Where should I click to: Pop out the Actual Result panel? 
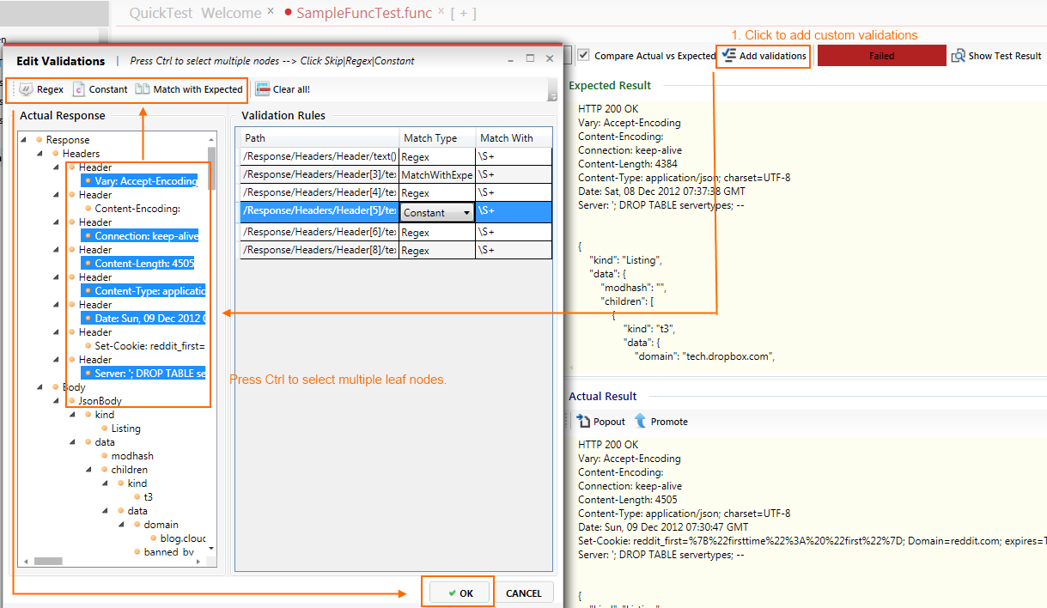click(x=601, y=422)
